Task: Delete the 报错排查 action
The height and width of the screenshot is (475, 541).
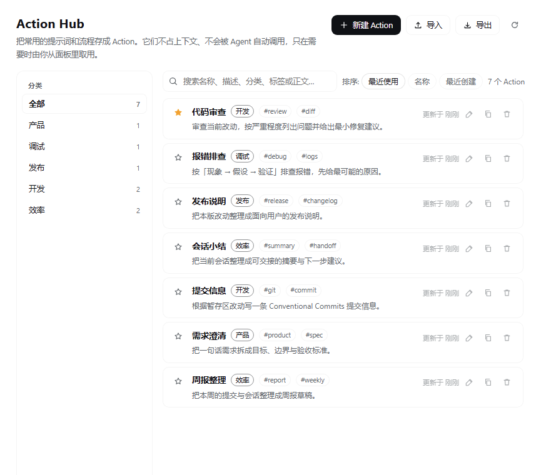Action: pyautogui.click(x=507, y=159)
